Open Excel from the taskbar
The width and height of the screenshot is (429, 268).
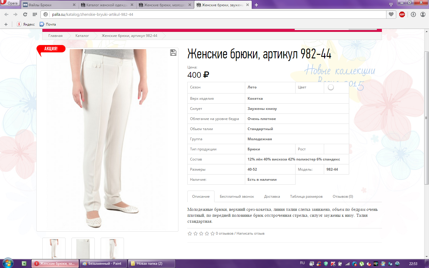(24, 264)
